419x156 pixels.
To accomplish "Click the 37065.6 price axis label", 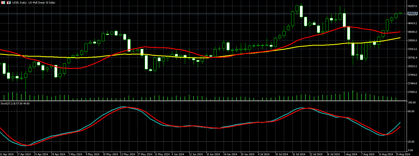I will [x=413, y=92].
